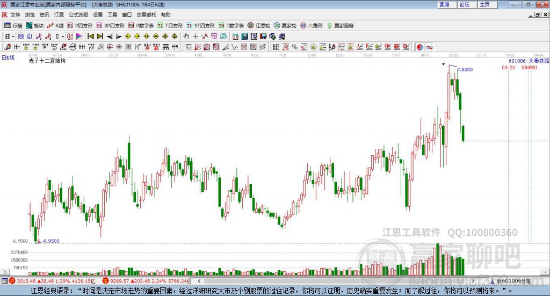The height and width of the screenshot is (296, 550).
Task: Click the 03-20 red date marker
Action: tap(508, 67)
